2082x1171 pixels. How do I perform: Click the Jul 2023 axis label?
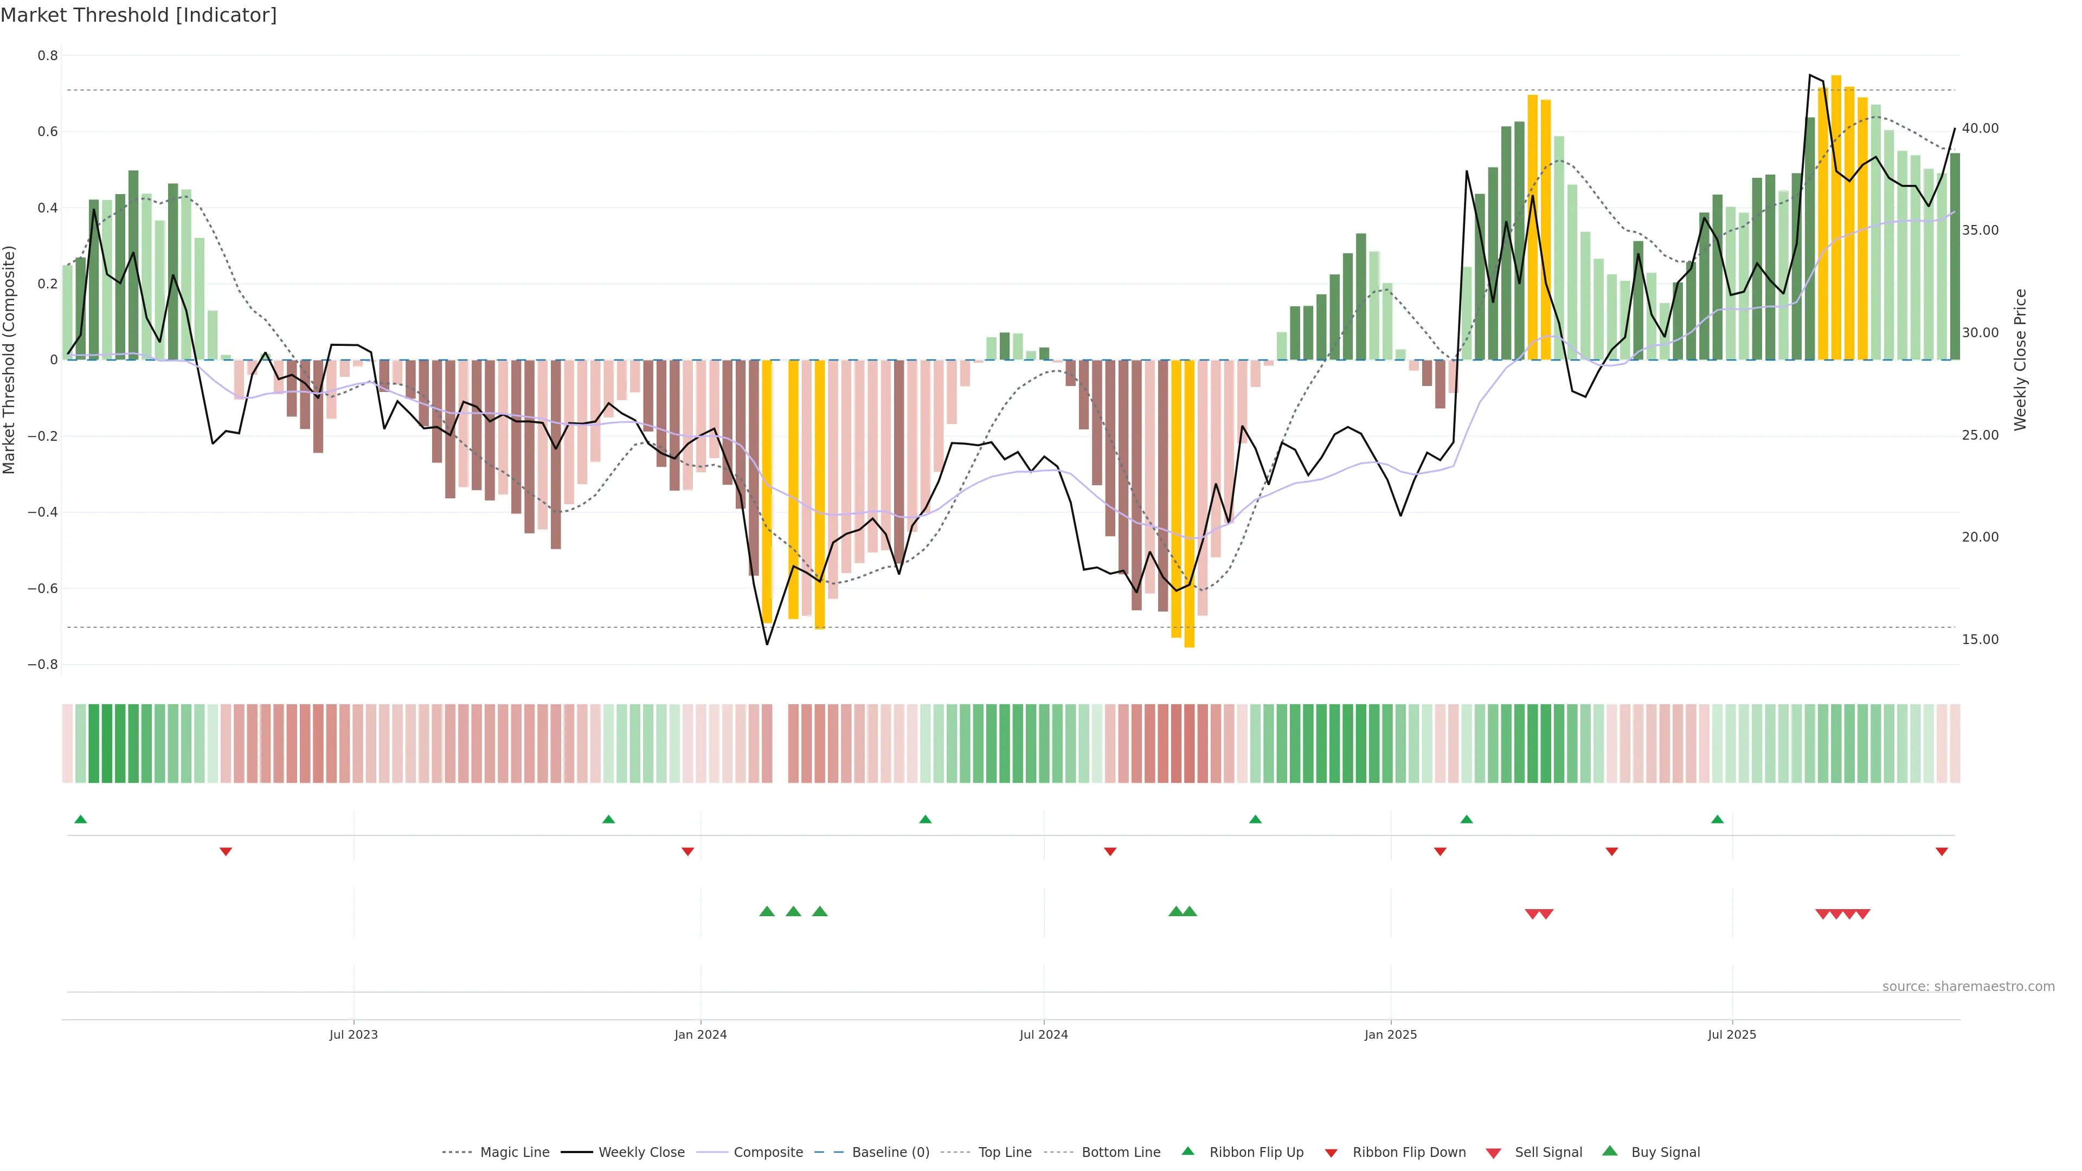click(x=353, y=1034)
